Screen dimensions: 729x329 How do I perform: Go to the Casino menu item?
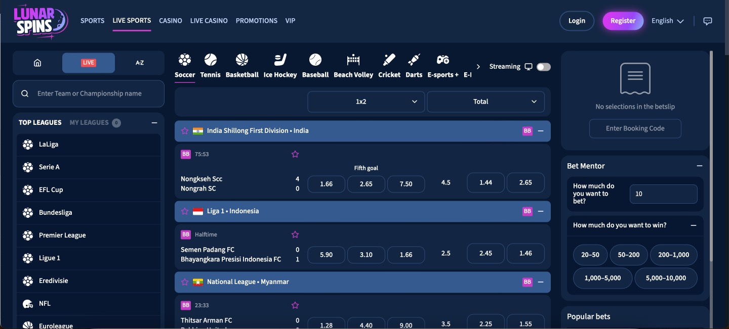point(171,21)
